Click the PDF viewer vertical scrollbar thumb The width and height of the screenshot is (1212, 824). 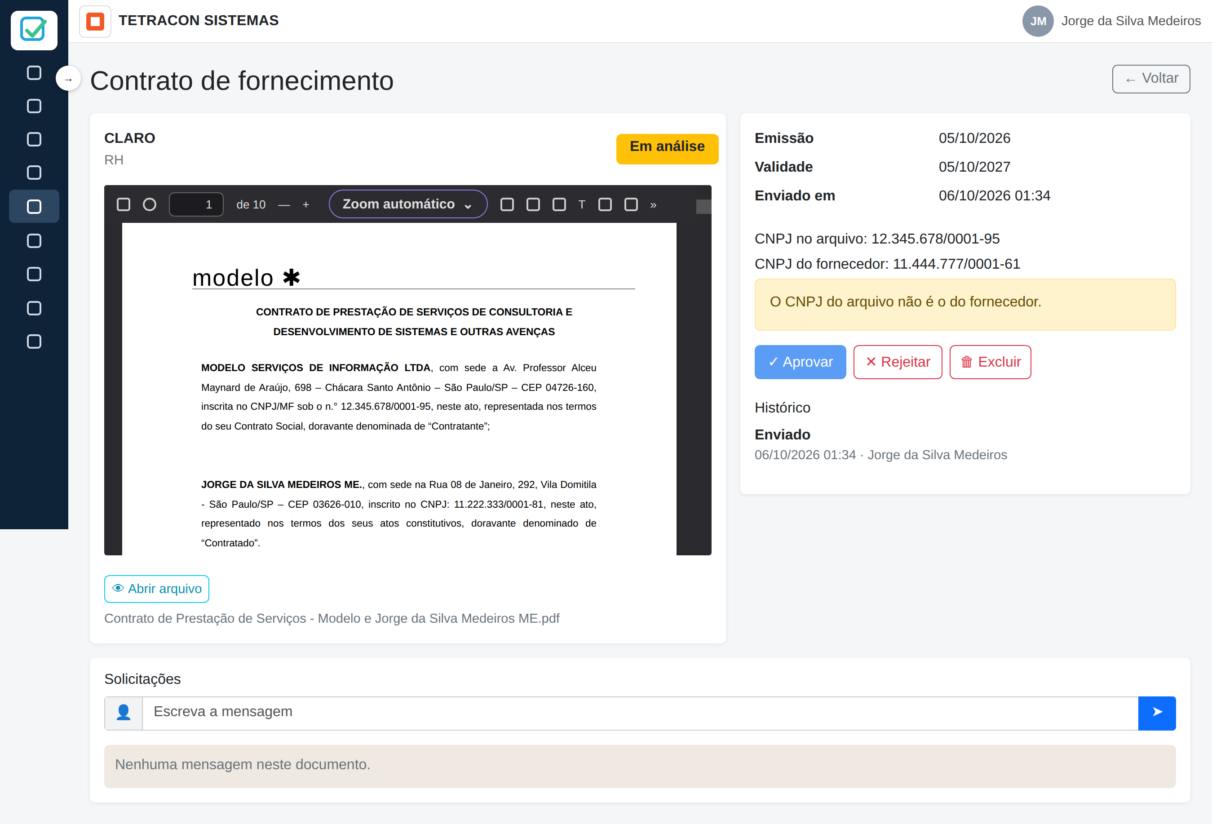point(703,207)
